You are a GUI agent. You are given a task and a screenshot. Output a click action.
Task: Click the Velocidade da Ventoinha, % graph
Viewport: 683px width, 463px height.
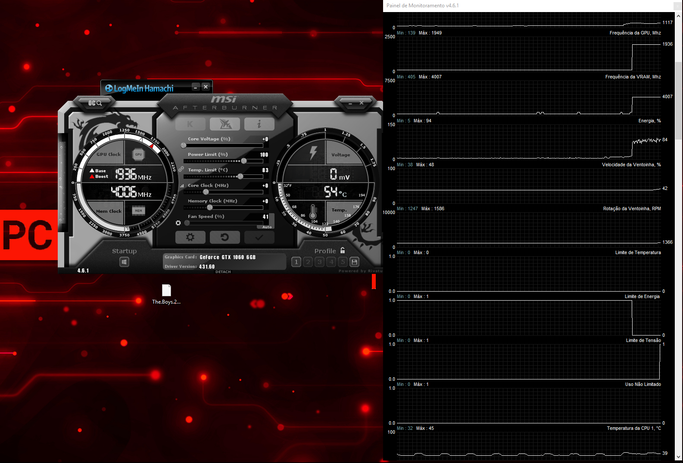529,186
